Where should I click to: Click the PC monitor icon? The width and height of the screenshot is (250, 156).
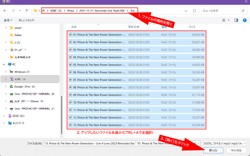pos(10,64)
